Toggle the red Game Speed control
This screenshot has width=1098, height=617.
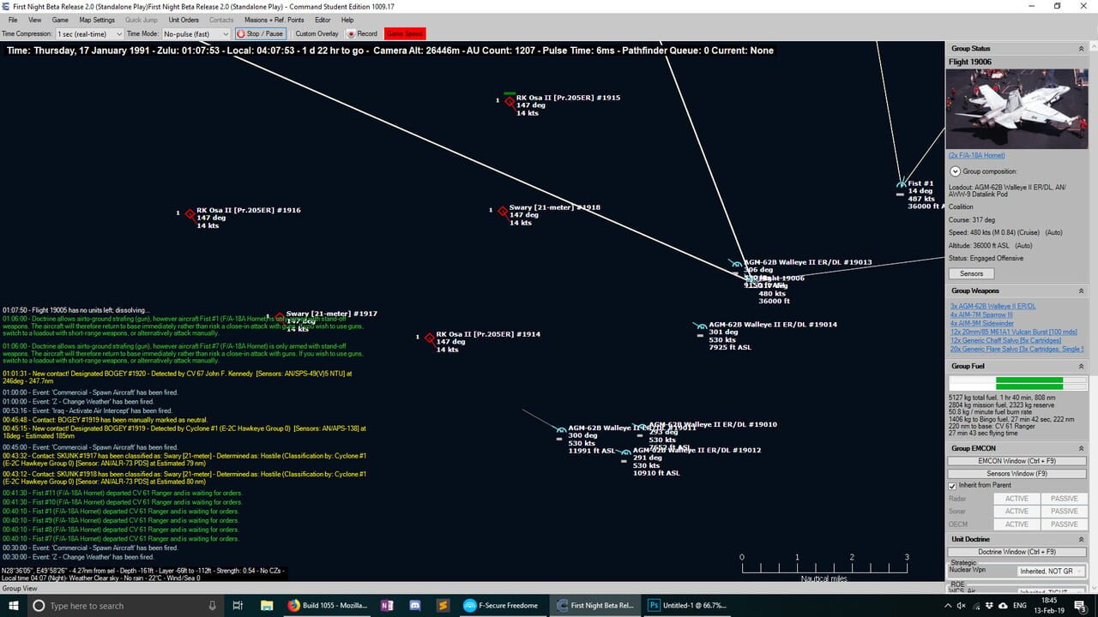[403, 33]
